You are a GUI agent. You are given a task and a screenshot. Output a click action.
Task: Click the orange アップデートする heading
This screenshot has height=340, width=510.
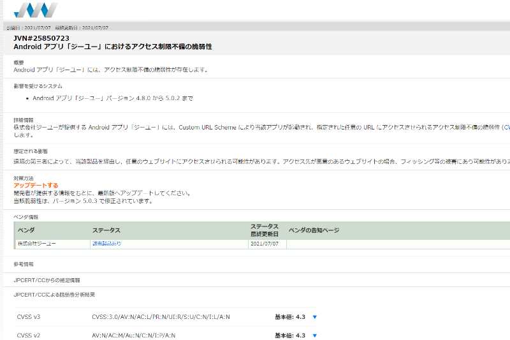point(36,186)
